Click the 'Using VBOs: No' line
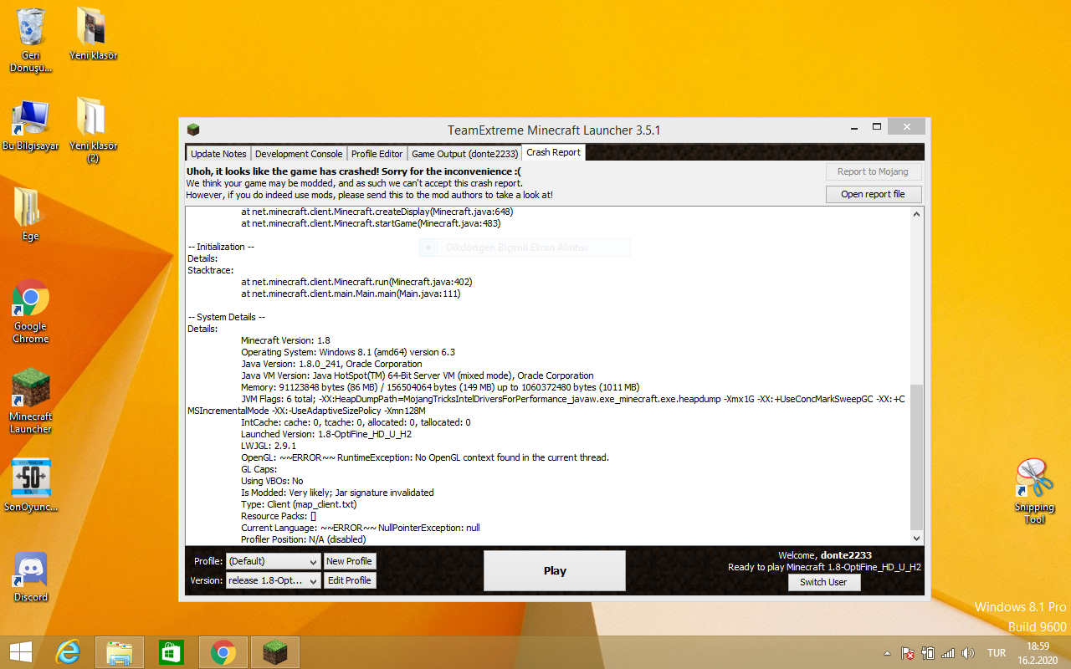This screenshot has height=669, width=1071. [x=272, y=481]
